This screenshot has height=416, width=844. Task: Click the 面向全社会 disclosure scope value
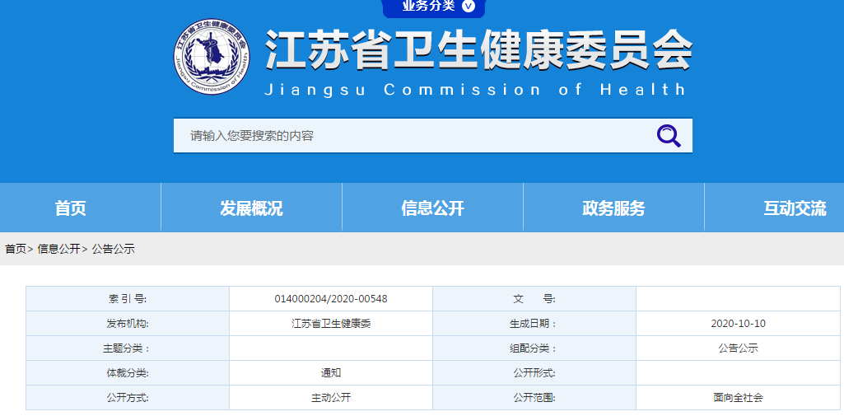point(738,398)
